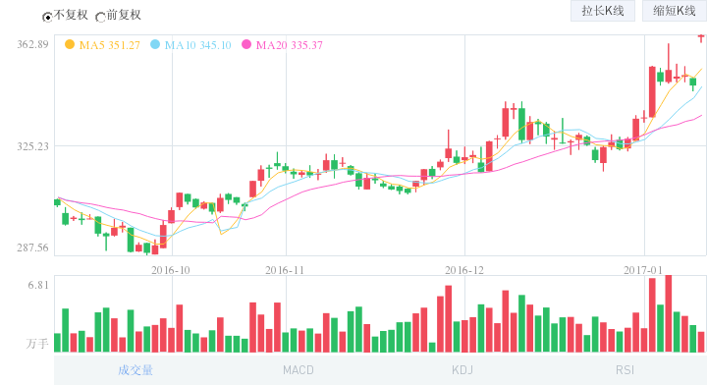The image size is (707, 385).
Task: Open the KDJ indicator tab
Action: click(x=462, y=370)
